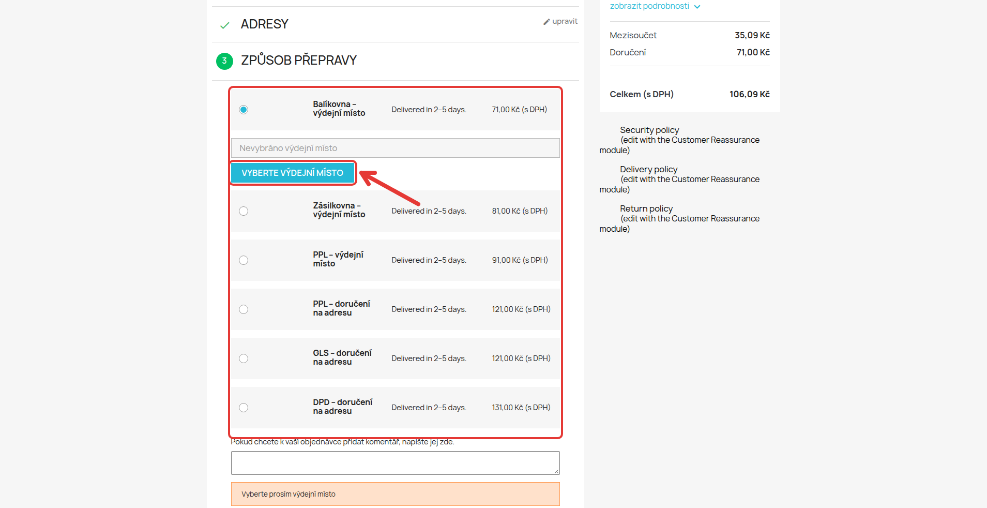Click the Delivery policy text
Viewport: 987px width, 508px height.
[649, 170]
